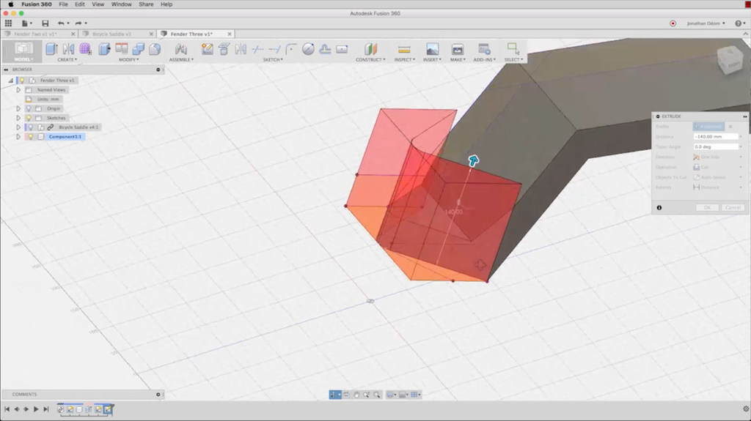The width and height of the screenshot is (751, 421).
Task: Select the Press Pull tool
Action: pos(104,49)
